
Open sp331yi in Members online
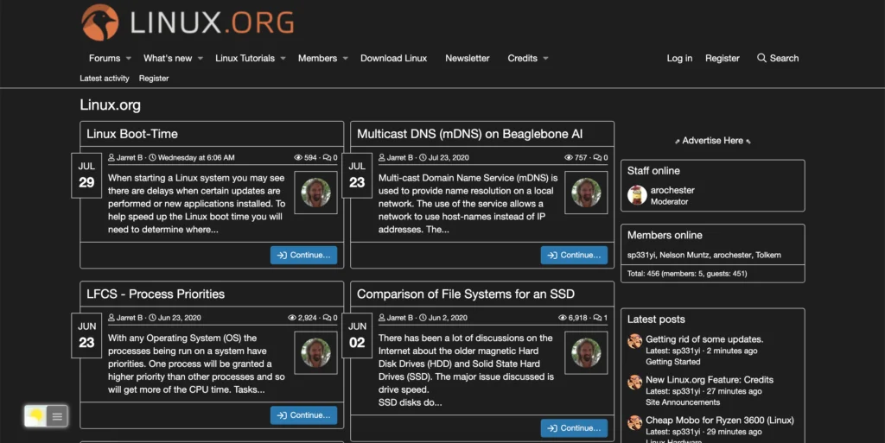pyautogui.click(x=641, y=256)
